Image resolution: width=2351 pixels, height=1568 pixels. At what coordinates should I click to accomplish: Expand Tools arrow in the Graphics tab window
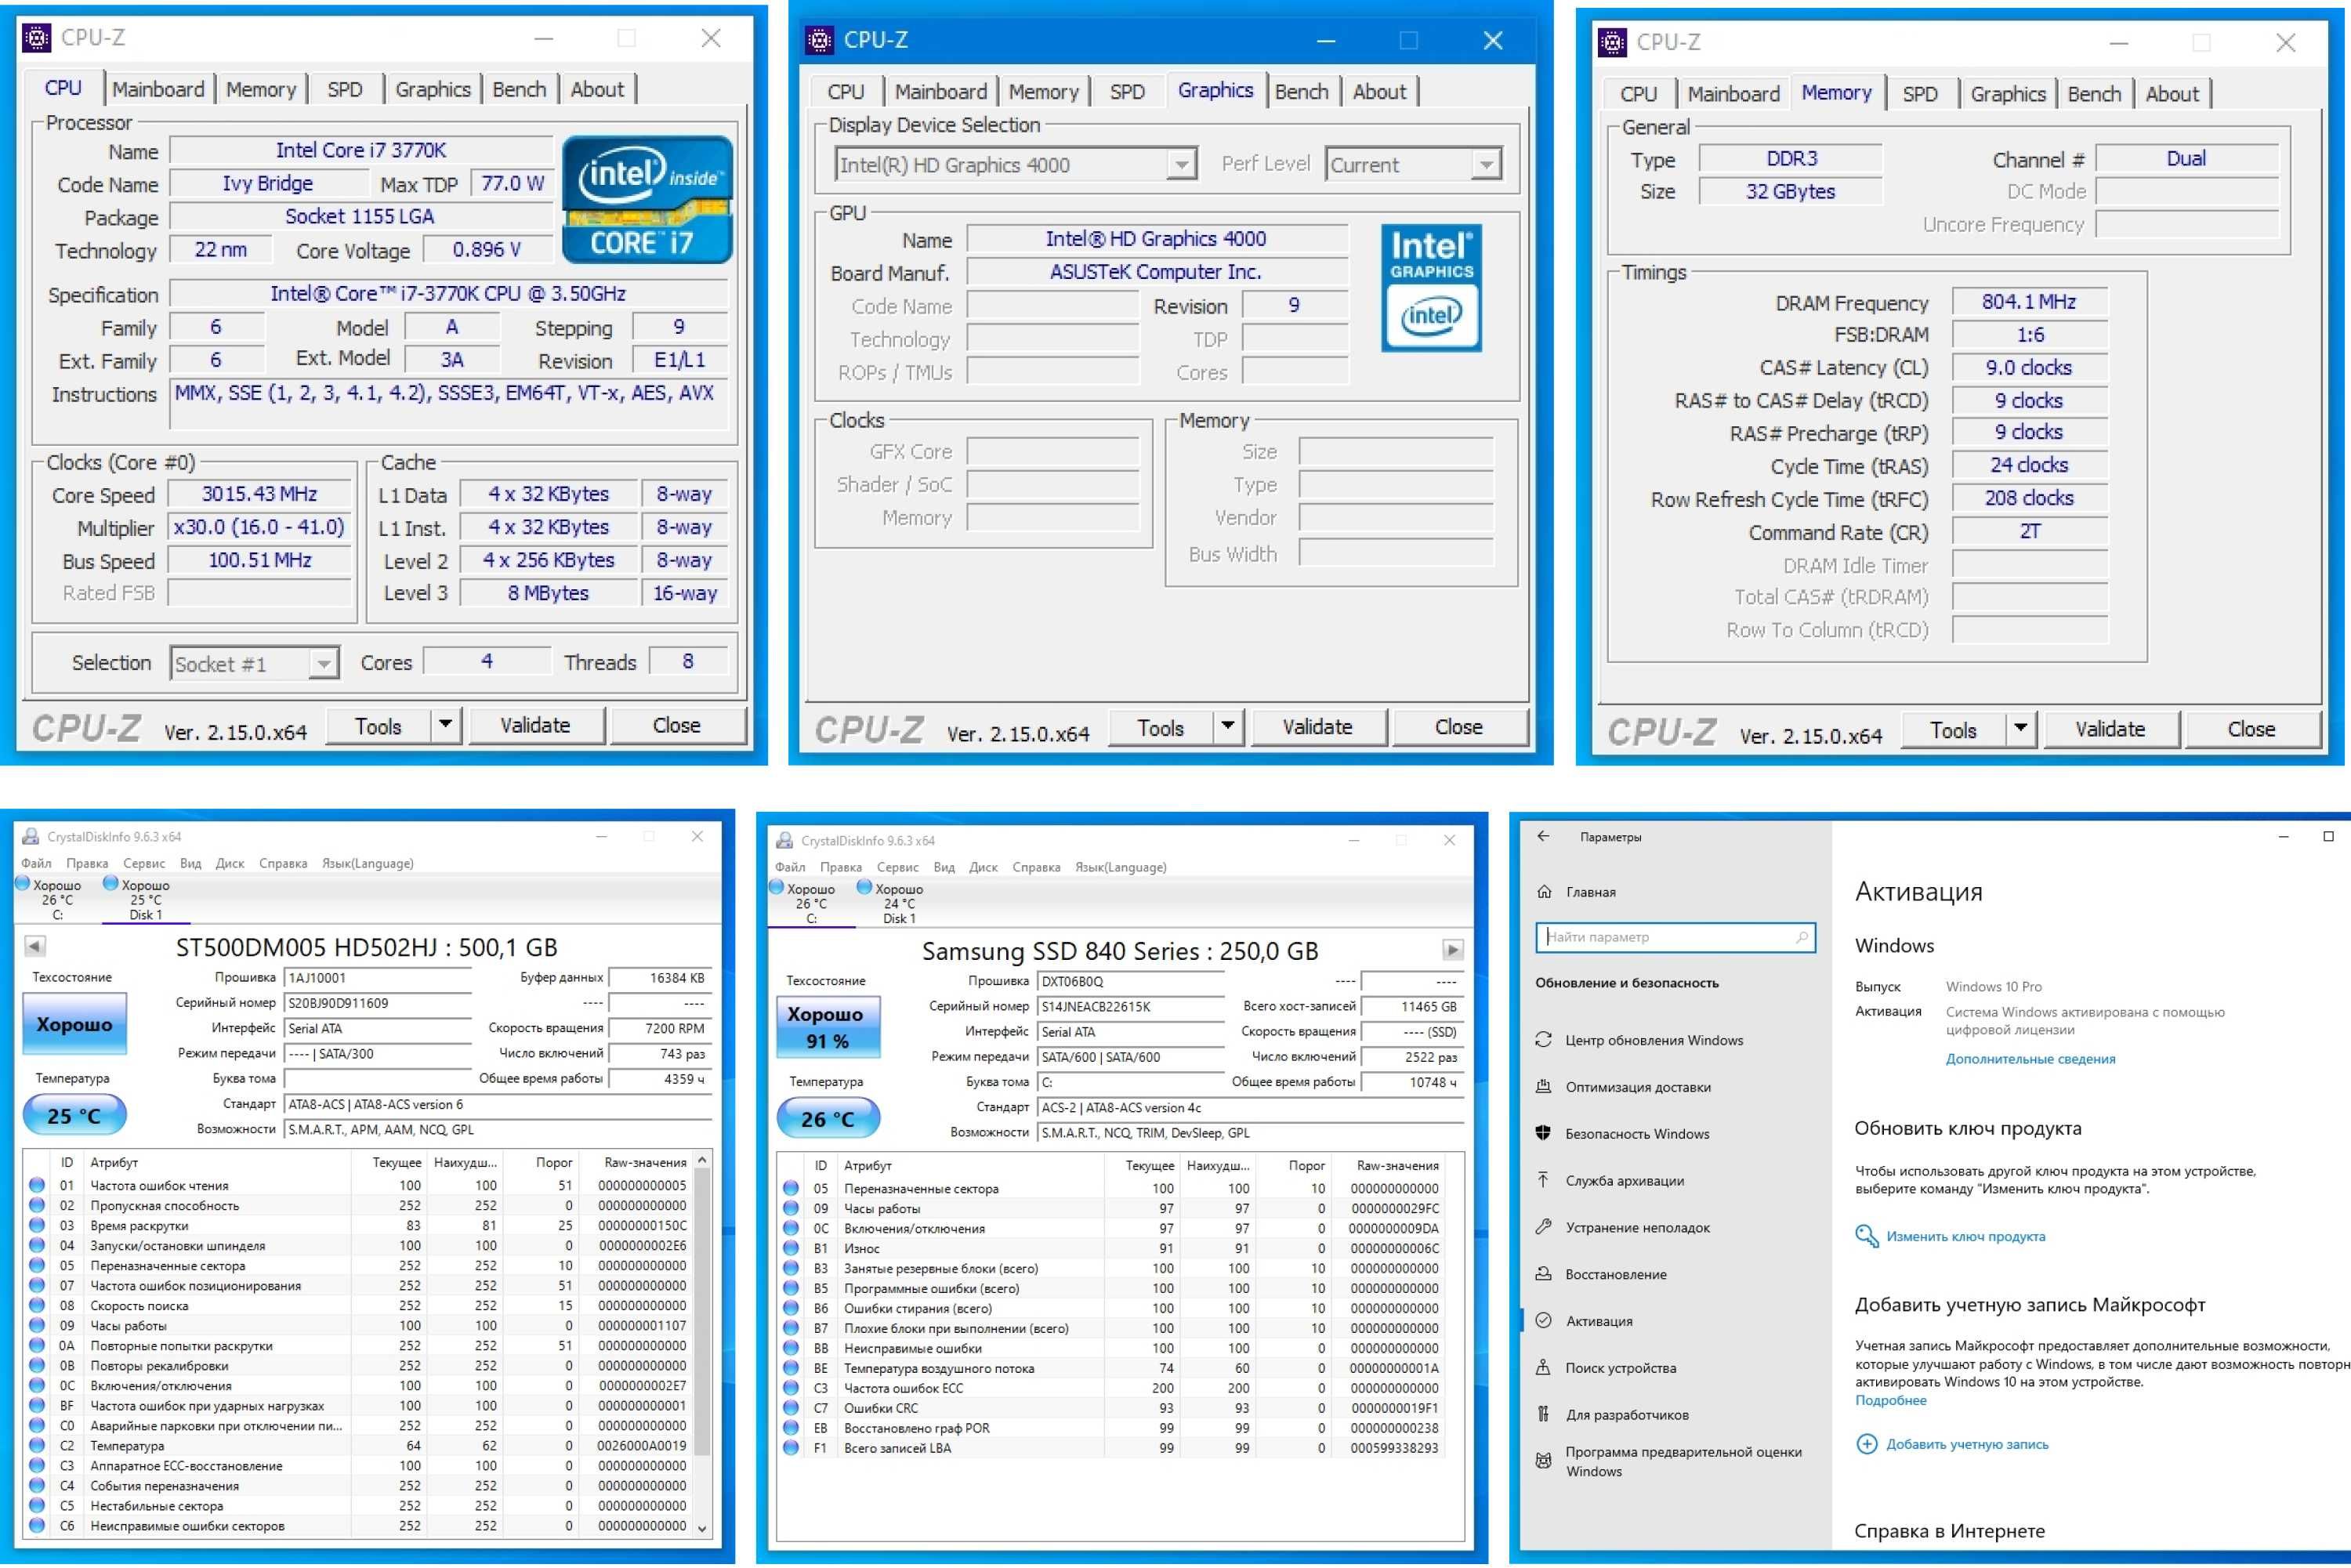(1228, 727)
